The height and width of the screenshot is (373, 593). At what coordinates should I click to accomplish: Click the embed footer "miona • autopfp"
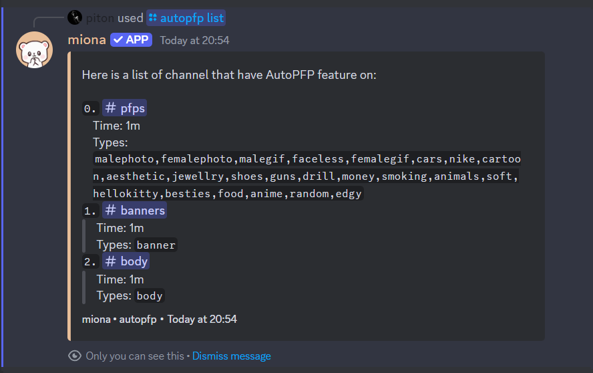(x=119, y=320)
